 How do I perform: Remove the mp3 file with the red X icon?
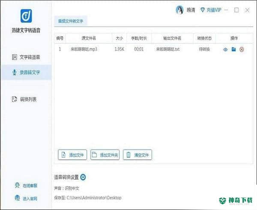pos(242,49)
